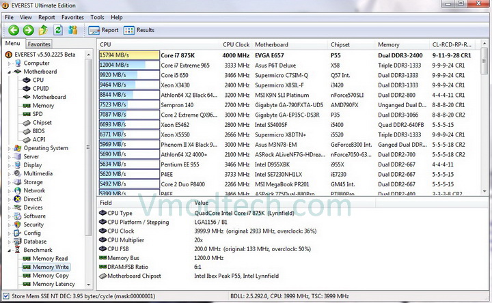Select the Memory Latency benchmark item

tap(54, 284)
